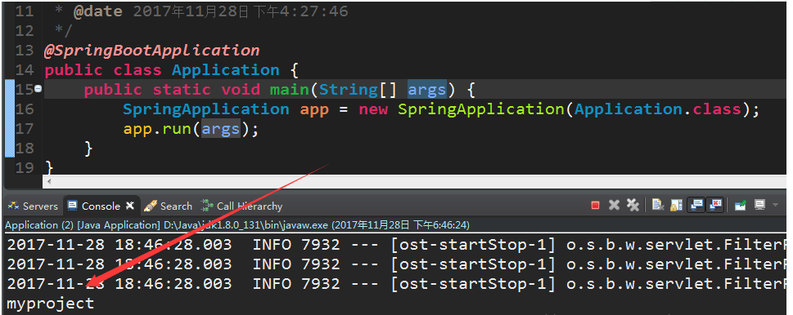
Task: Click the editor horizontal scrollbar left arrow
Action: tap(48, 181)
